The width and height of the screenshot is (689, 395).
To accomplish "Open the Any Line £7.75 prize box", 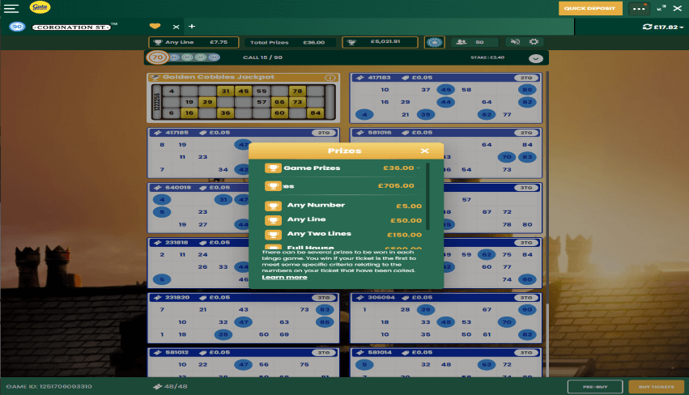I will click(194, 42).
